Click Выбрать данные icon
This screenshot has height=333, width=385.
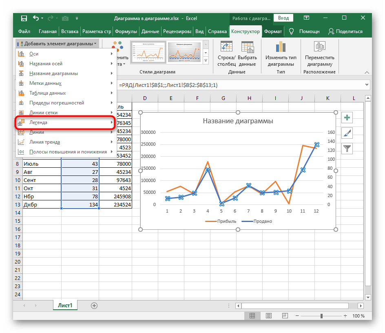click(x=247, y=46)
